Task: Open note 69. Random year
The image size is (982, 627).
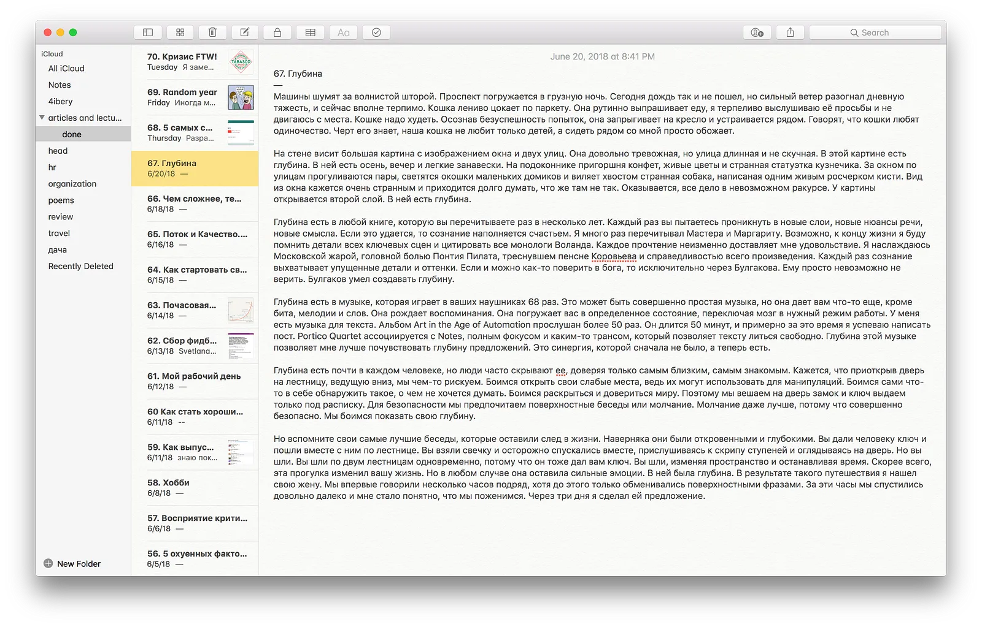Action: point(195,97)
